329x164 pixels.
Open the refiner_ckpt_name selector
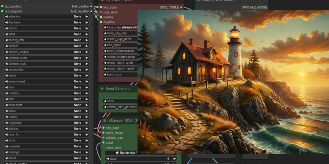pyautogui.click(x=120, y=39)
